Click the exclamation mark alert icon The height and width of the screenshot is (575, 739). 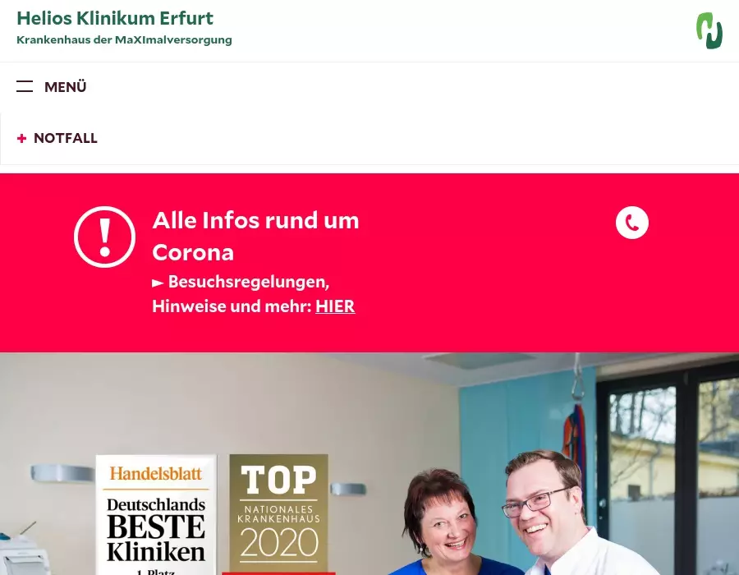[x=104, y=237]
